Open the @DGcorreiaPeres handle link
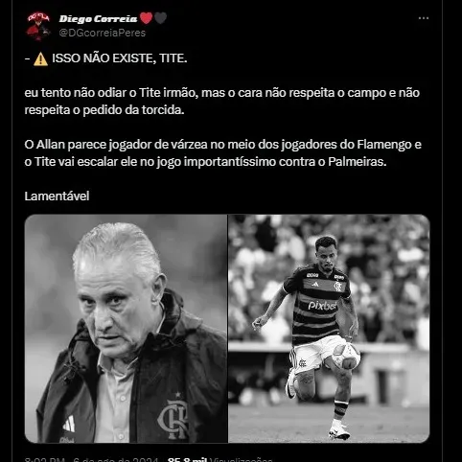The image size is (462, 462). point(103,33)
